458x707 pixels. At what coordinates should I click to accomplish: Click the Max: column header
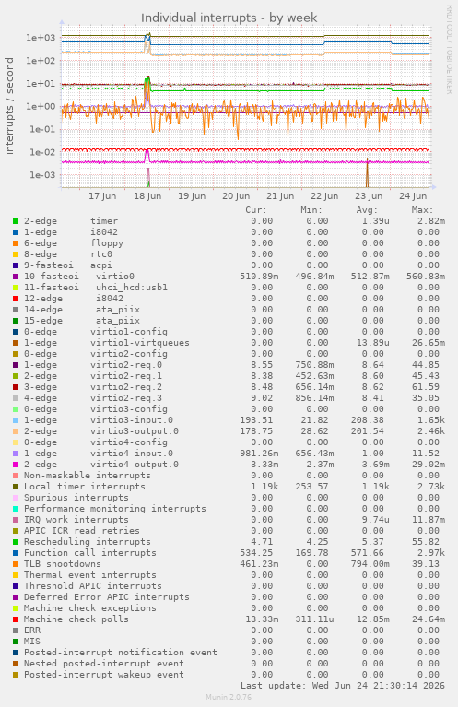(422, 210)
